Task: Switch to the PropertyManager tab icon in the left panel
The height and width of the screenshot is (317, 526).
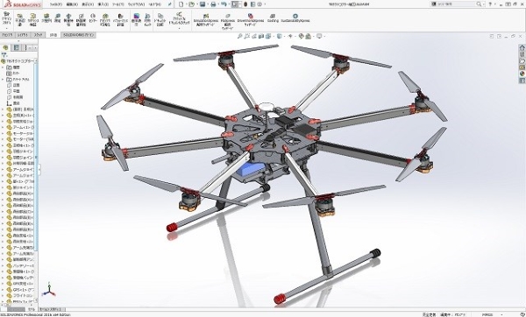Action: [16, 47]
